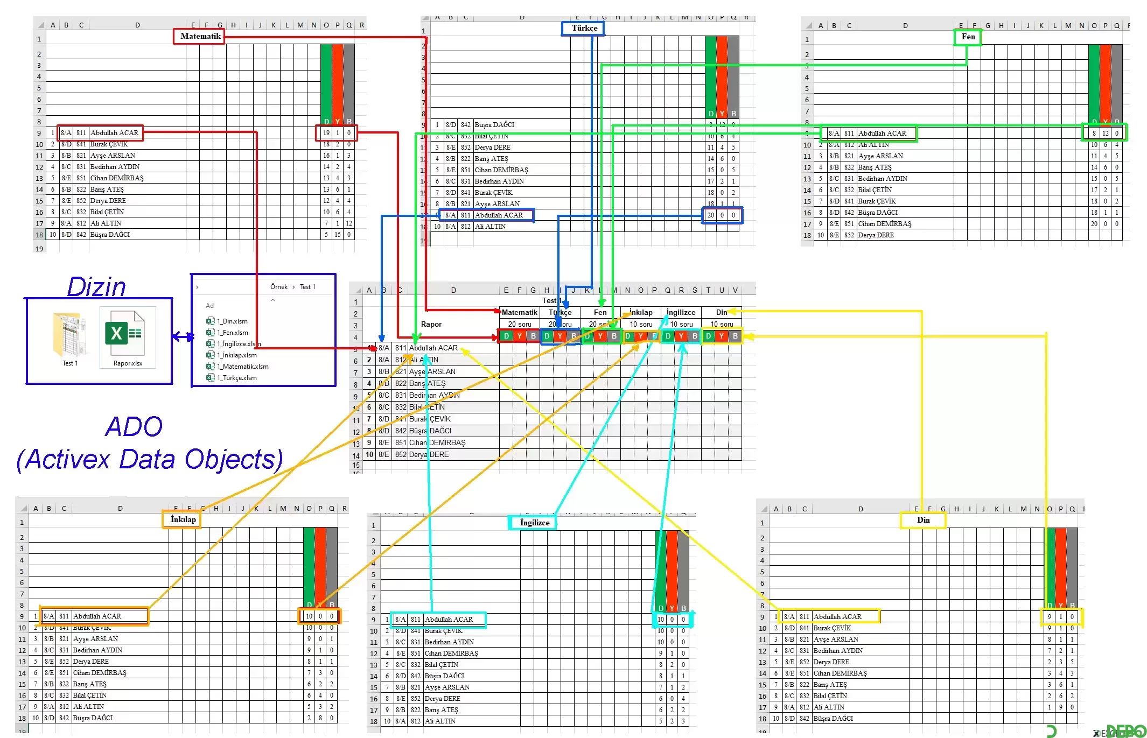The image size is (1147, 738).
Task: Select column D header in Rapor sheet
Action: click(x=453, y=290)
